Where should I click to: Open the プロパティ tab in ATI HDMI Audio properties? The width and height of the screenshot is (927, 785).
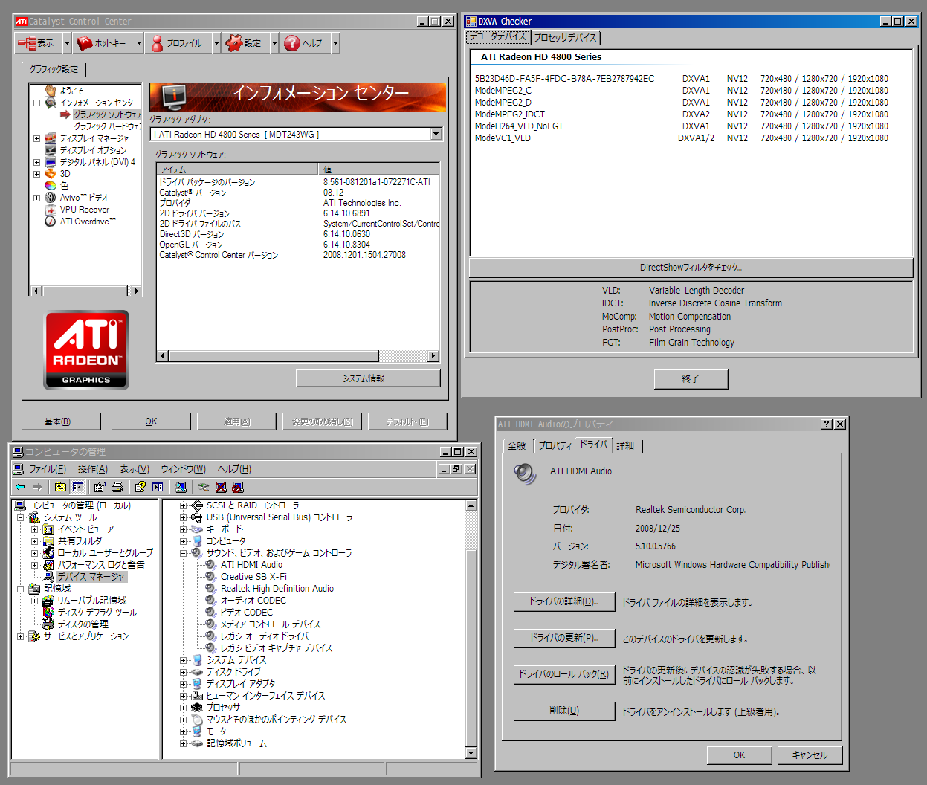click(x=555, y=446)
